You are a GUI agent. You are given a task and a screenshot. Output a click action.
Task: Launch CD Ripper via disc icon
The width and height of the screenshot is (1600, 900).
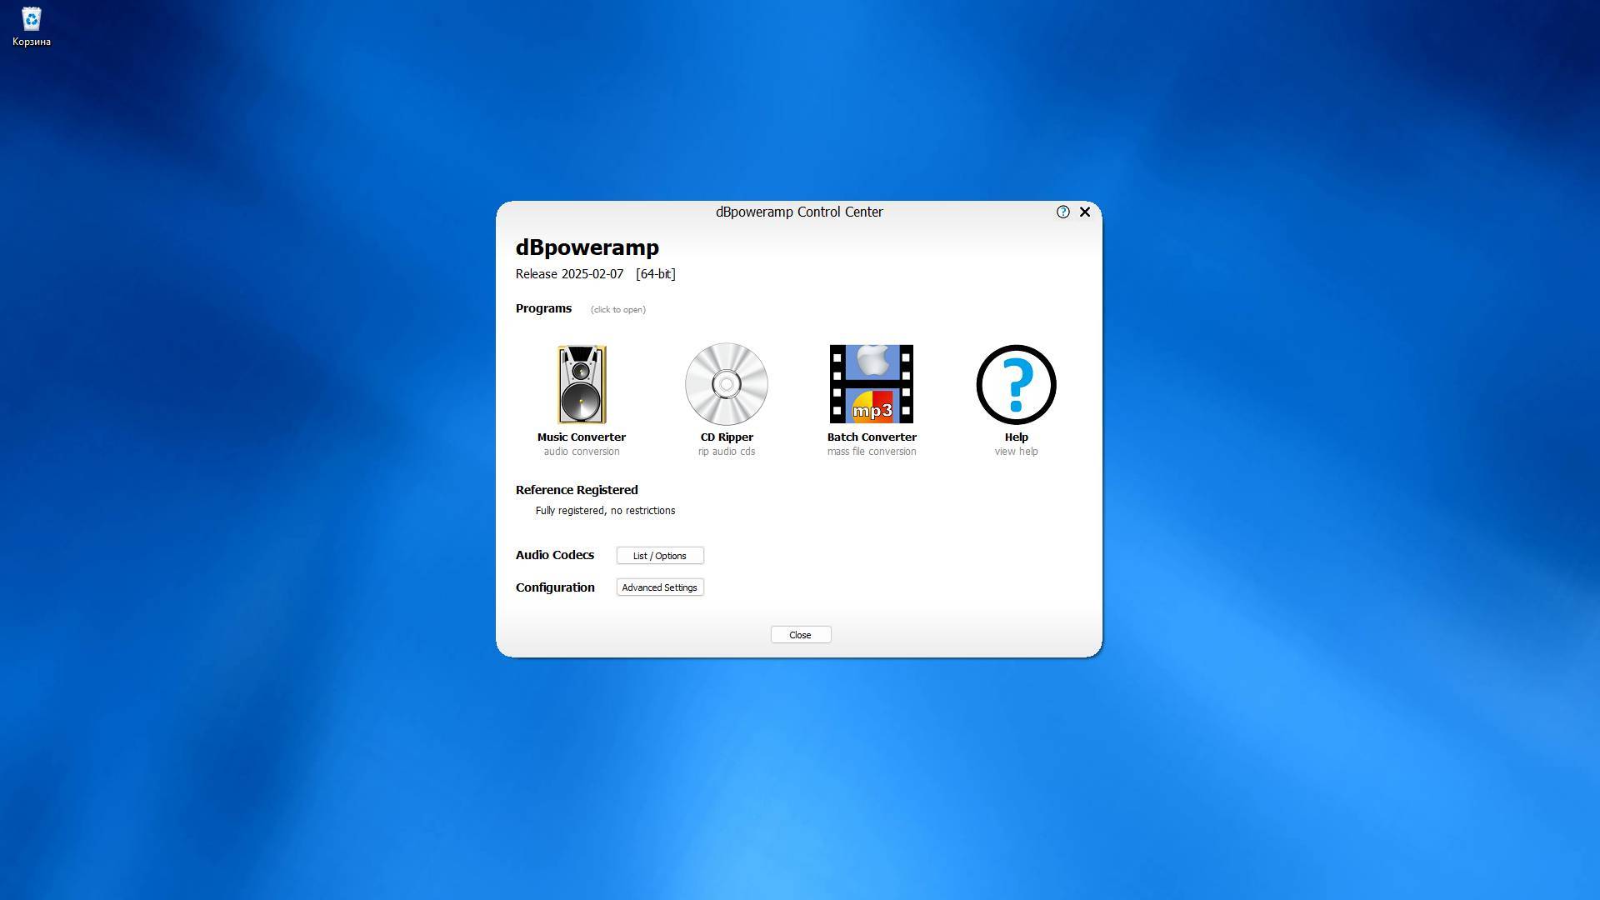[727, 384]
